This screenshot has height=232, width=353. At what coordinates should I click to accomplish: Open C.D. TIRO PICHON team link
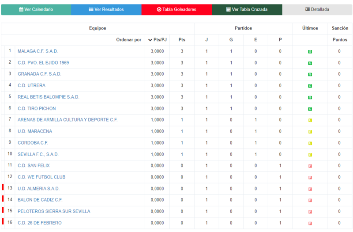tap(37, 109)
